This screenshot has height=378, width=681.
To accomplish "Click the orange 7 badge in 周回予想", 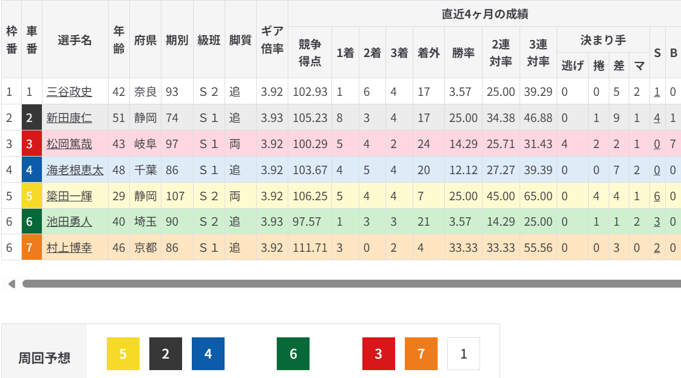I will click(421, 354).
